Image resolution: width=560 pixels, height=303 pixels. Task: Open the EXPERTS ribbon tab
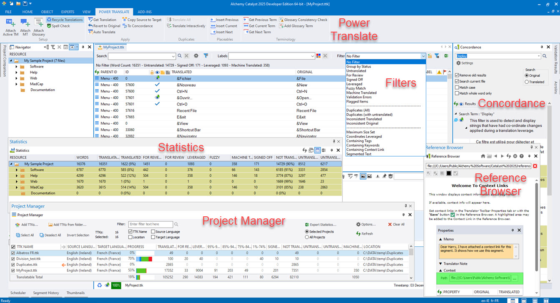[68, 12]
